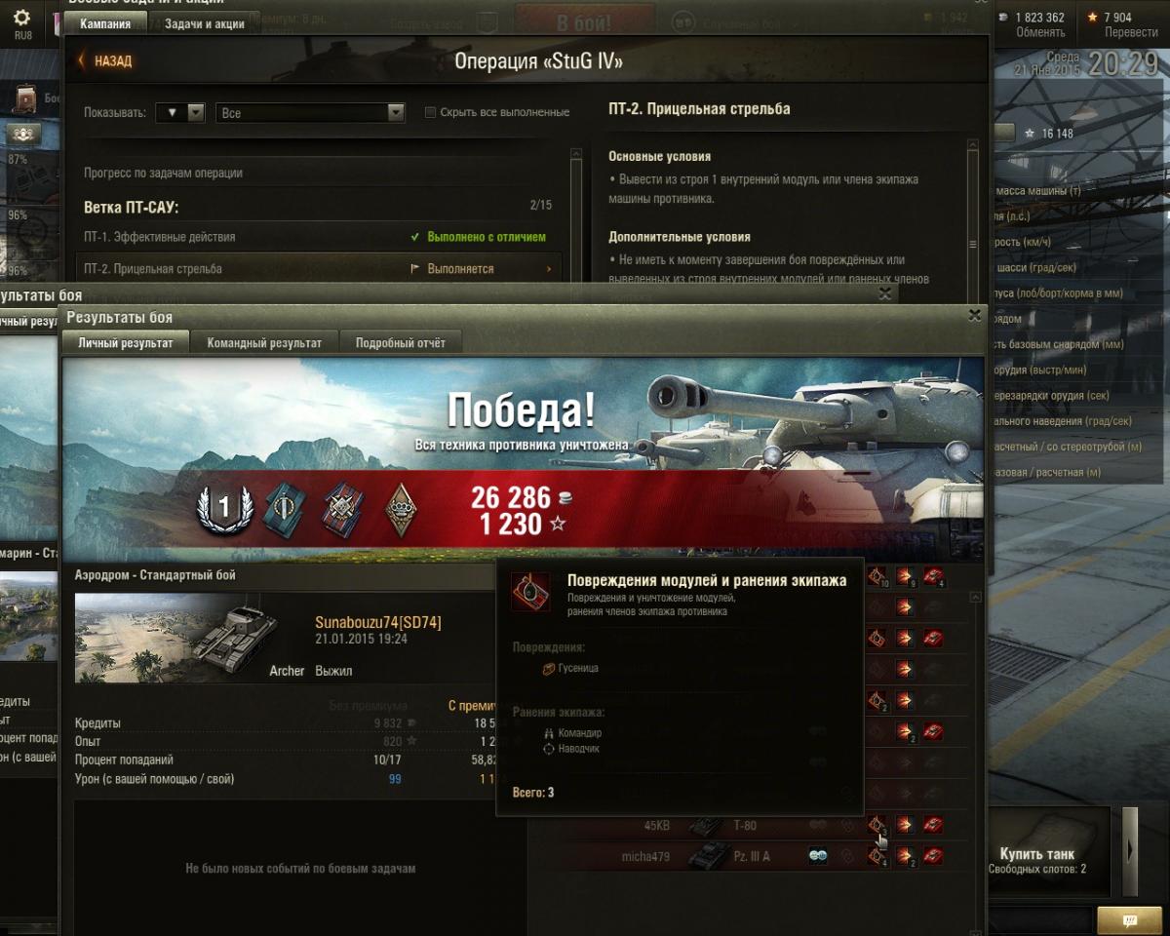
Task: Click the total destroyed vehicles header icon
Action: tap(933, 576)
